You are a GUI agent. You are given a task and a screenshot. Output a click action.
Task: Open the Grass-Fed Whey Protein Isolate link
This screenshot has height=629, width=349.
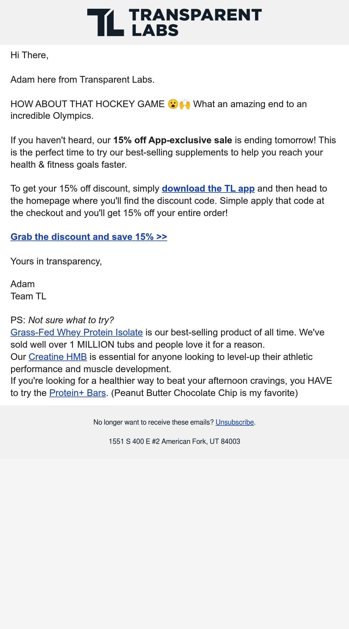tap(76, 332)
